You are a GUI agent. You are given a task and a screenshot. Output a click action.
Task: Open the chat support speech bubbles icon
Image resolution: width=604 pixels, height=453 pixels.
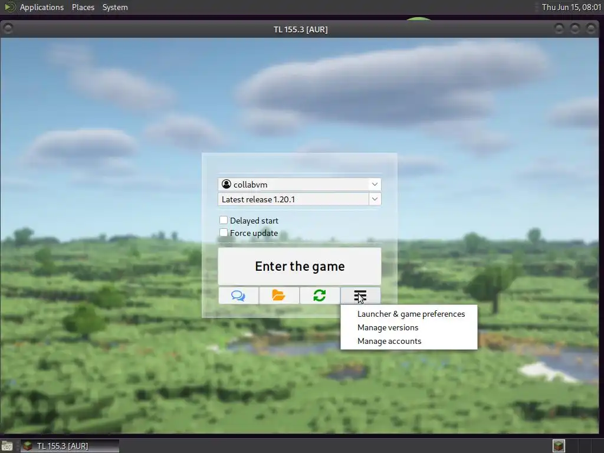click(238, 296)
